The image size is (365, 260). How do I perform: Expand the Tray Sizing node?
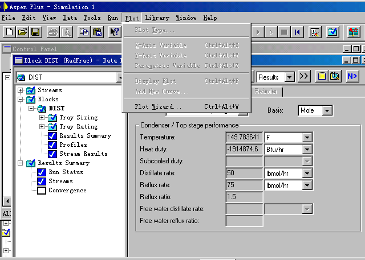(x=42, y=118)
